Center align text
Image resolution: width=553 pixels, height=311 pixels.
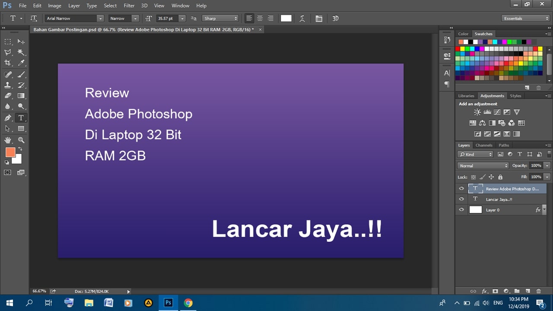[x=260, y=18]
